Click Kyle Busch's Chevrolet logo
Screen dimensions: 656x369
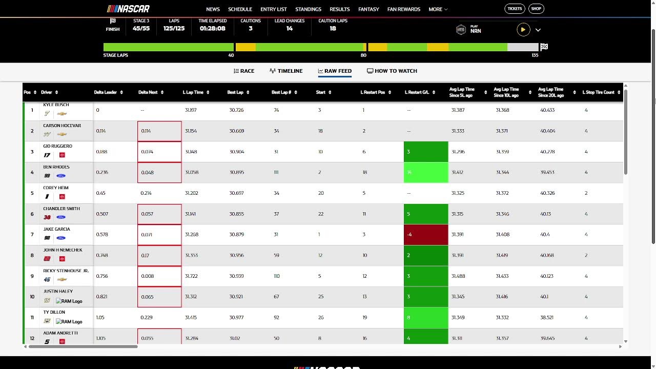(x=62, y=114)
